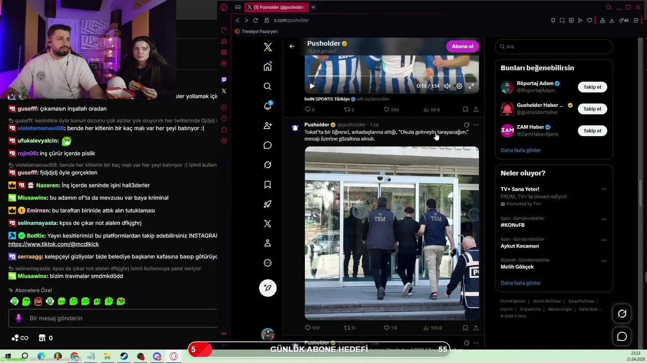
Task: Open Windows Start menu
Action: click(8, 356)
